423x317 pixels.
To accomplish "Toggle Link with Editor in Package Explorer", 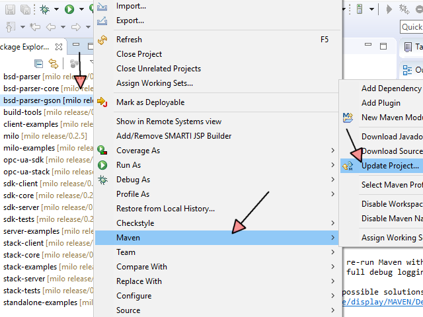I will [x=53, y=63].
